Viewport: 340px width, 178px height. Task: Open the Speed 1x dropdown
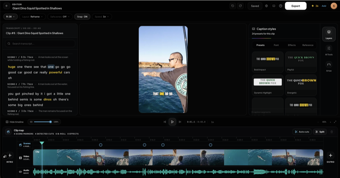(102, 17)
